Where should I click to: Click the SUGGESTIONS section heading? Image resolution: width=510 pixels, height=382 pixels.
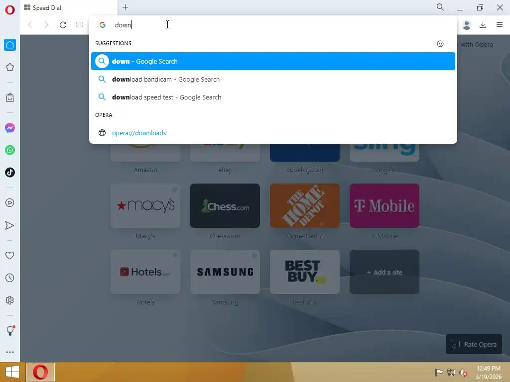point(113,43)
